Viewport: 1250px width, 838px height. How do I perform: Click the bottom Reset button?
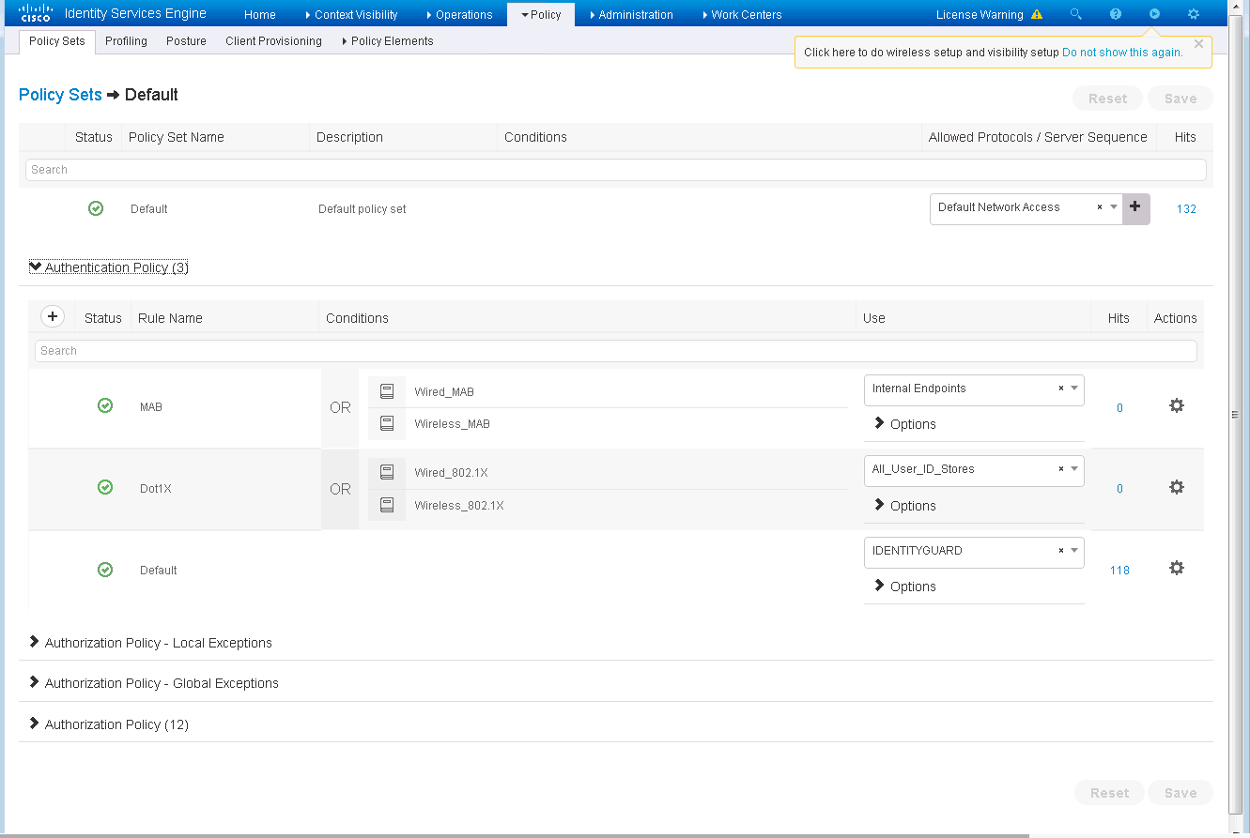pyautogui.click(x=1109, y=793)
